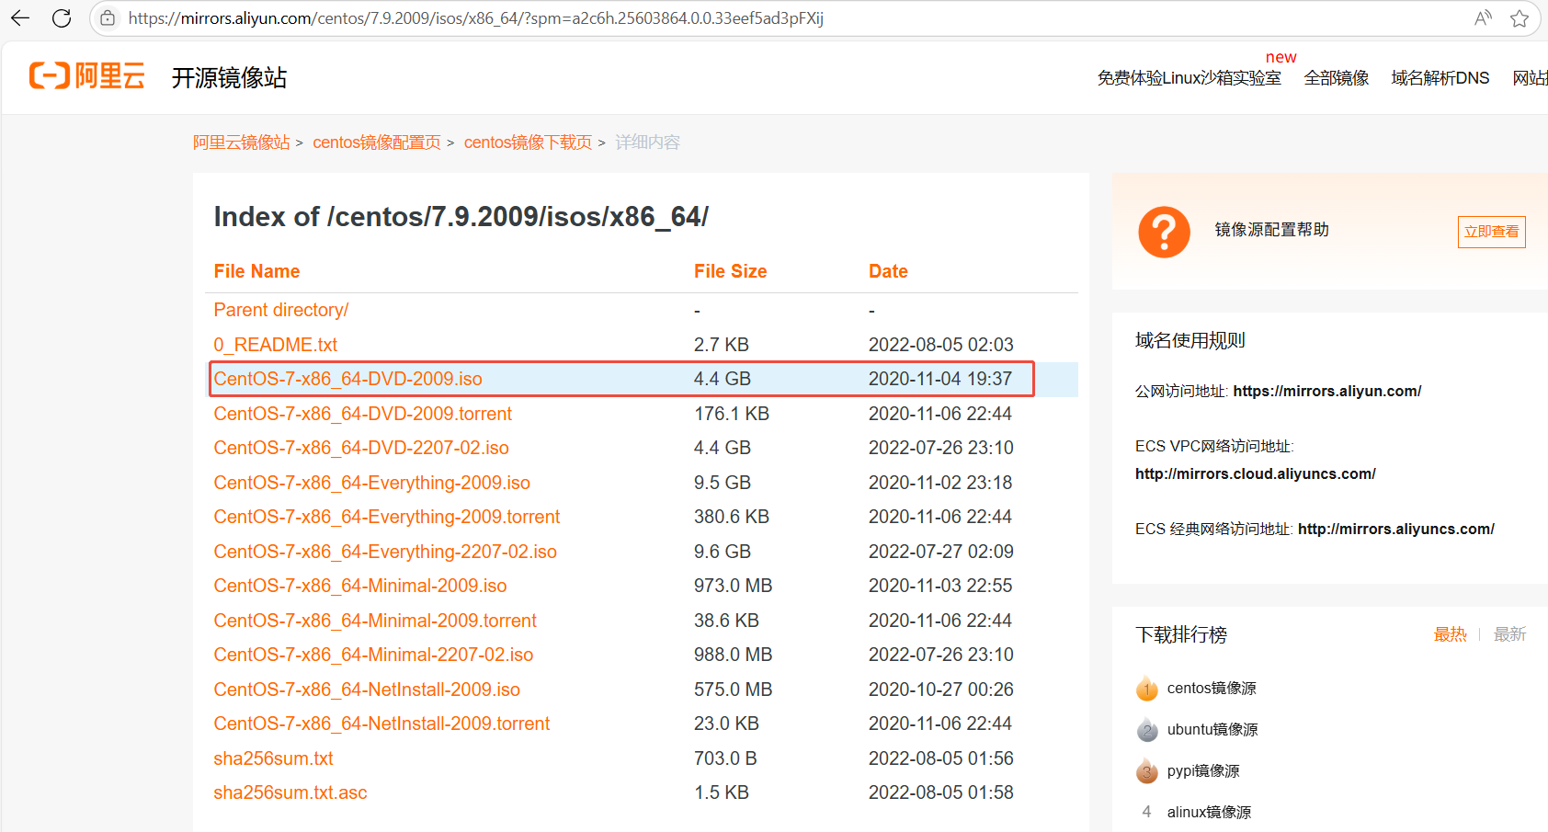Download CentOS-7-x86_64-DVD-2207-02.iso
This screenshot has width=1548, height=832.
361,448
